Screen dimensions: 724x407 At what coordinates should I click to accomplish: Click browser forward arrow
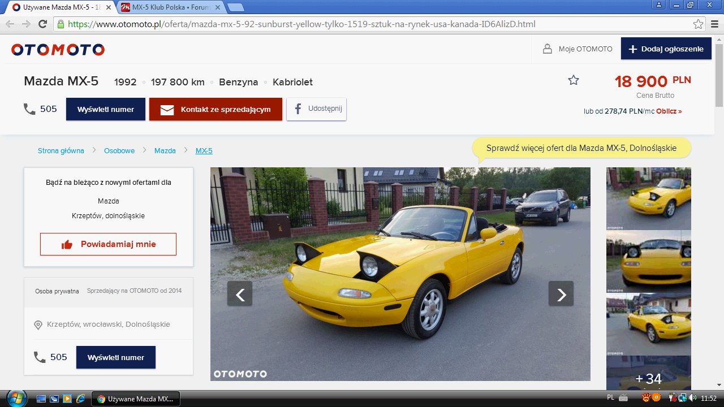click(x=26, y=24)
